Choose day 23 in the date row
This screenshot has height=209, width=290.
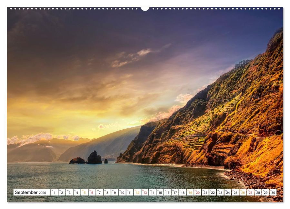(x=220, y=192)
